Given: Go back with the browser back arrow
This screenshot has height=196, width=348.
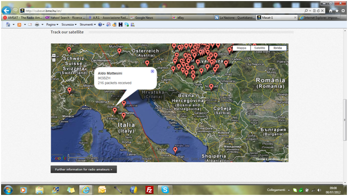Looking at the screenshot, I should pos(6,10).
